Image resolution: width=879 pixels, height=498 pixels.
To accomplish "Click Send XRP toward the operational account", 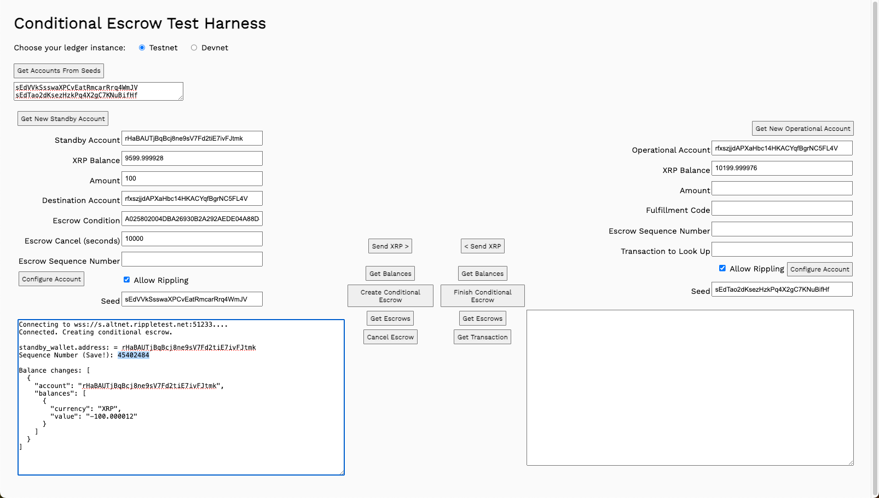I will pos(390,246).
